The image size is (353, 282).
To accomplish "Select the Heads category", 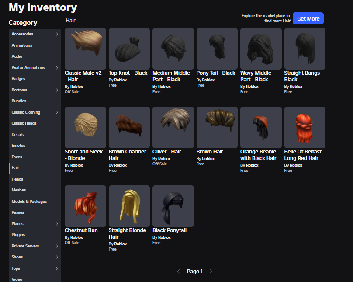I will pos(35,179).
